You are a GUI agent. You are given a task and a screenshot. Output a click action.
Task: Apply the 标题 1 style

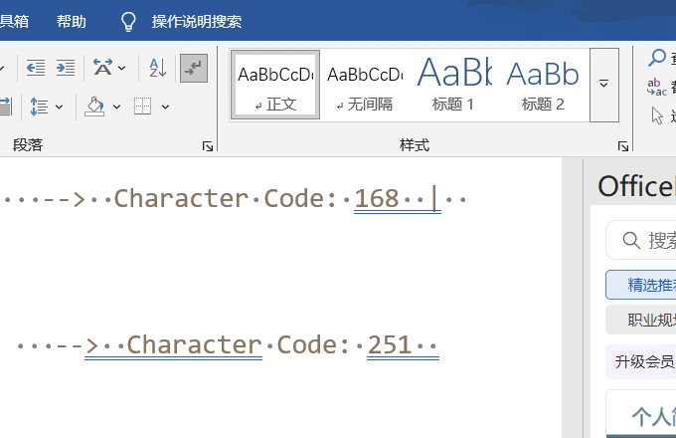pyautogui.click(x=453, y=85)
